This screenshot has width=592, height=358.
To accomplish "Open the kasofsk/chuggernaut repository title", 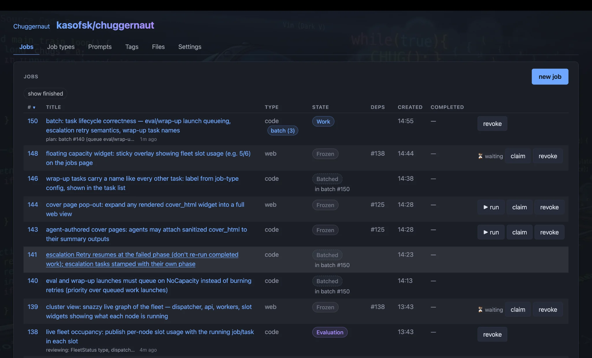I will point(105,25).
